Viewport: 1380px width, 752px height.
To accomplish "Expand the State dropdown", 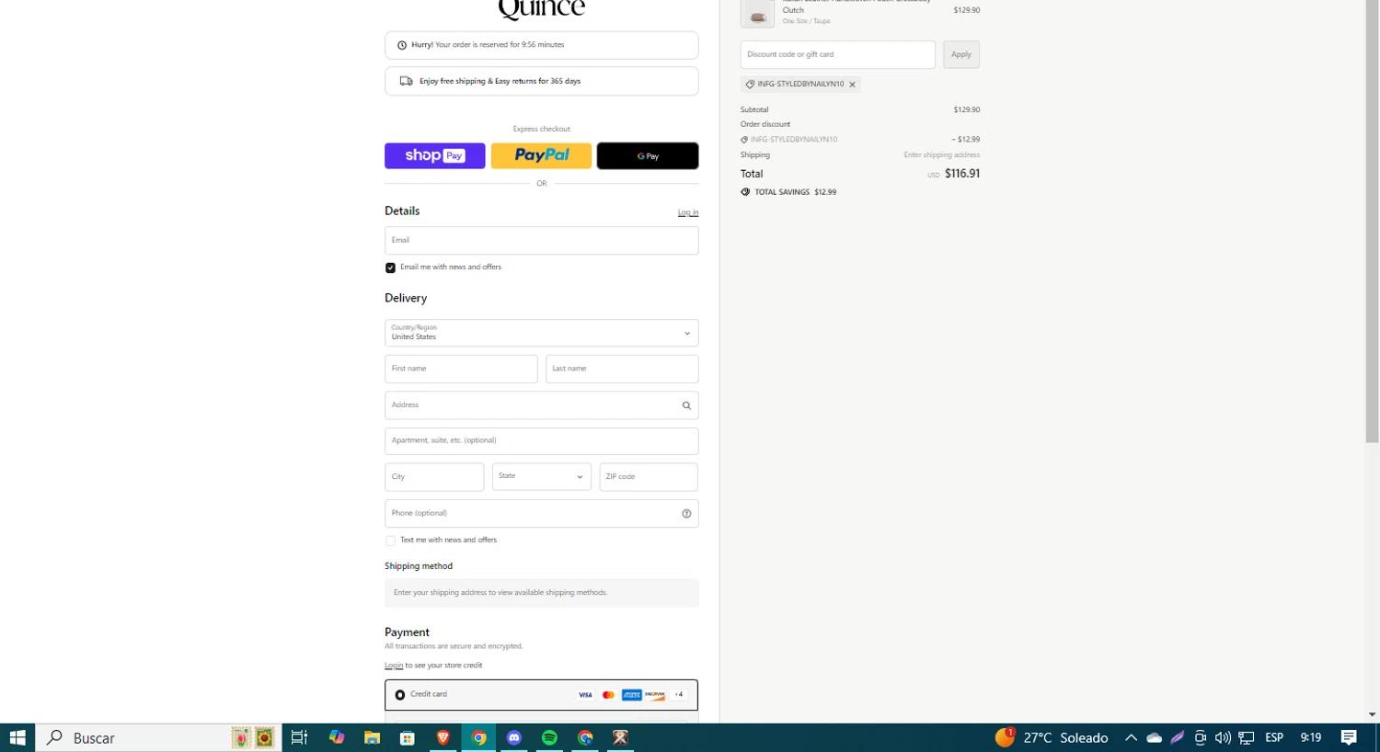I will 541,477.
